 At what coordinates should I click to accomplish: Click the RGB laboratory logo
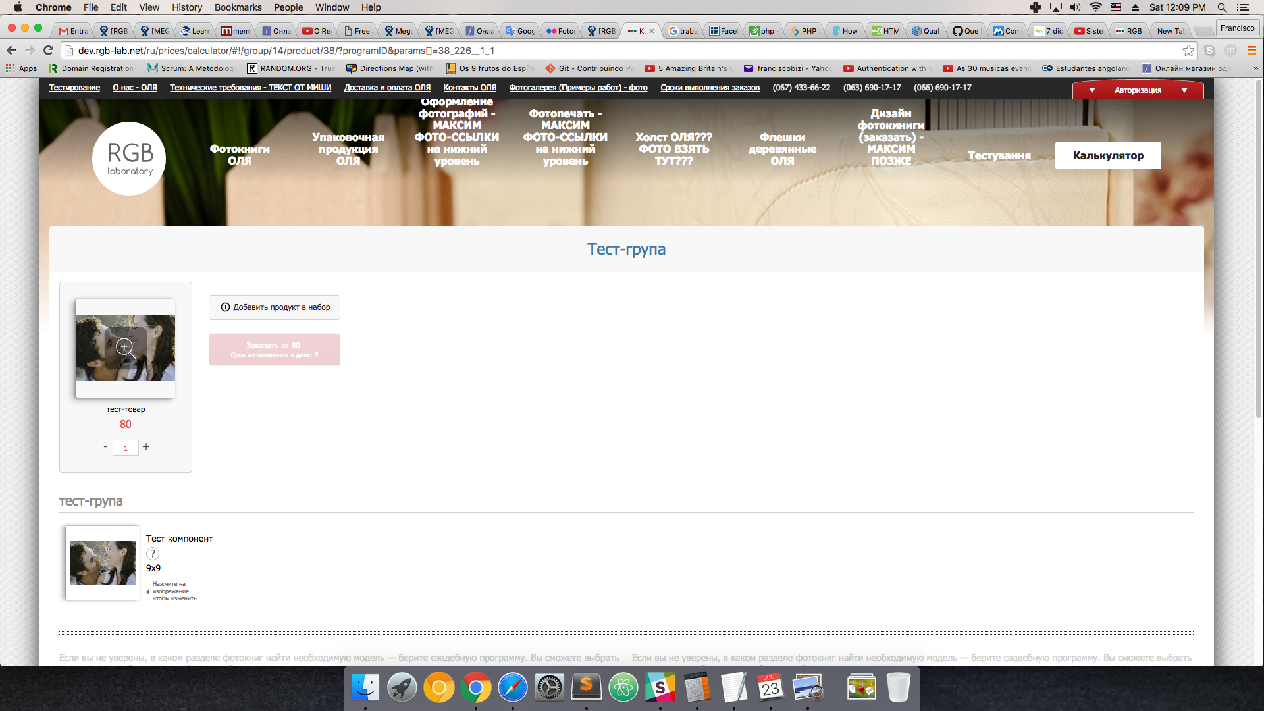(129, 159)
